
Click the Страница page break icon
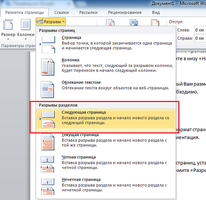(48, 45)
